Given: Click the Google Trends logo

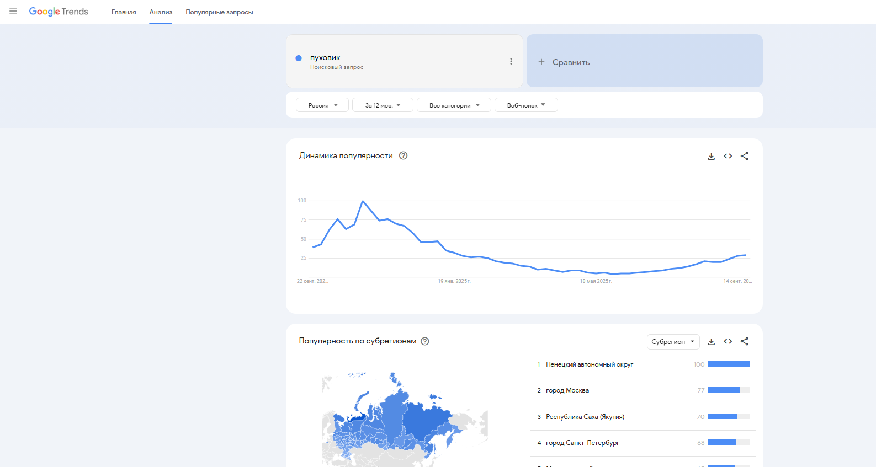Looking at the screenshot, I should tap(59, 12).
